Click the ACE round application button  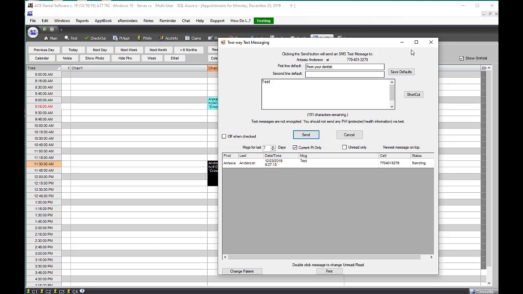[x=33, y=32]
